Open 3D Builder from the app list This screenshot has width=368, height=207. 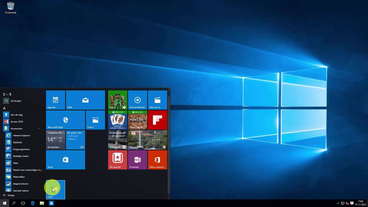click(22, 101)
